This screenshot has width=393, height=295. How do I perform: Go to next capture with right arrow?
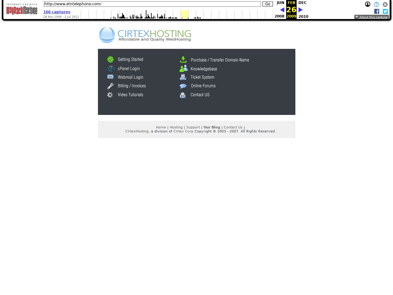[301, 10]
